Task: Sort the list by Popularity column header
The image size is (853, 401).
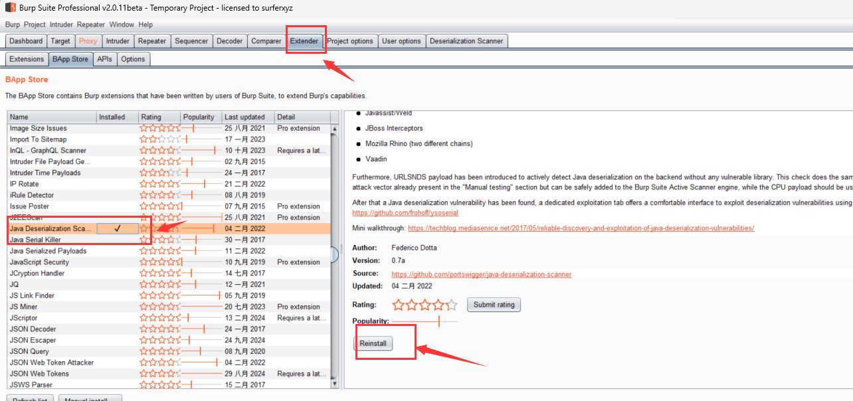Action: [x=199, y=117]
